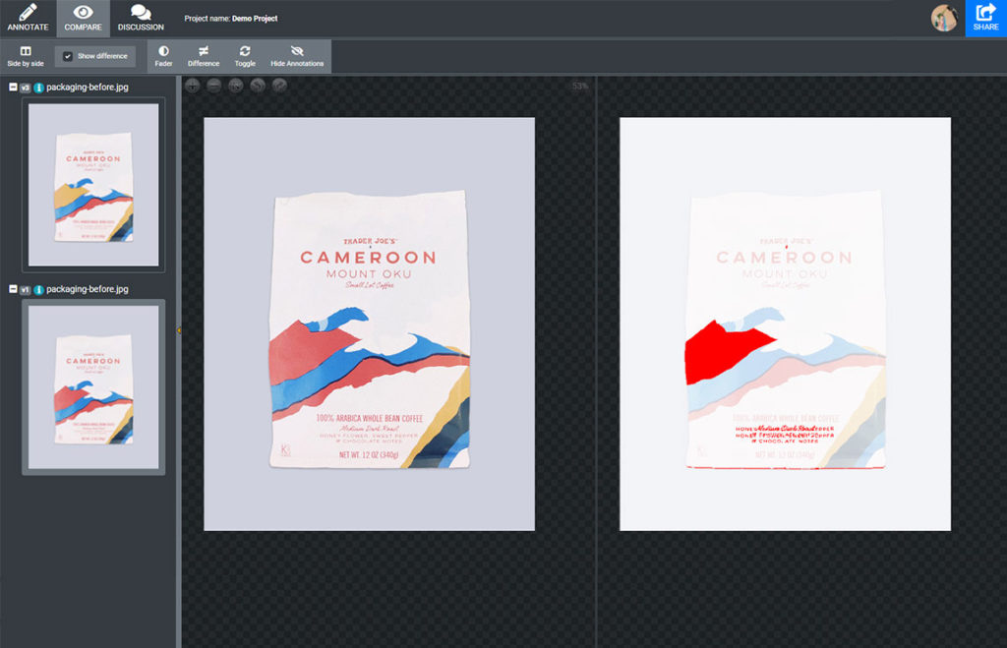Click the left coffee bag preview image
This screenshot has width=1007, height=648.
[370, 324]
